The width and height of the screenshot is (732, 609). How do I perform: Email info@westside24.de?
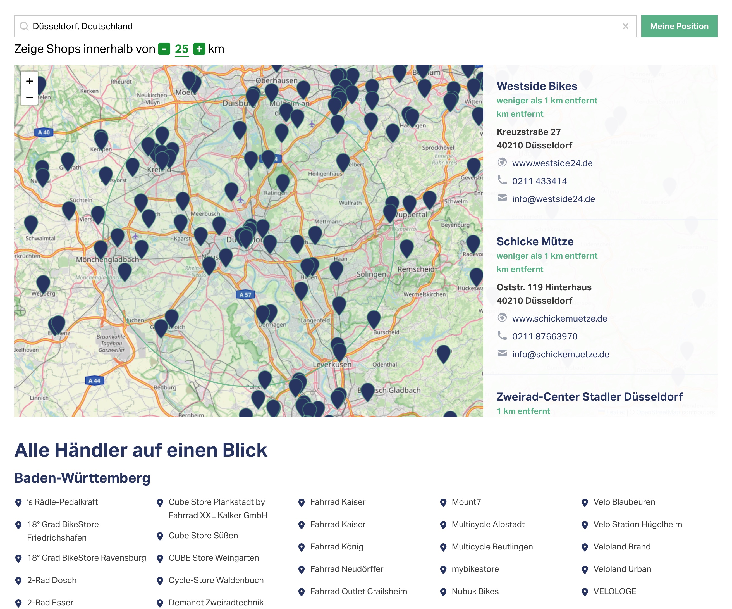553,199
